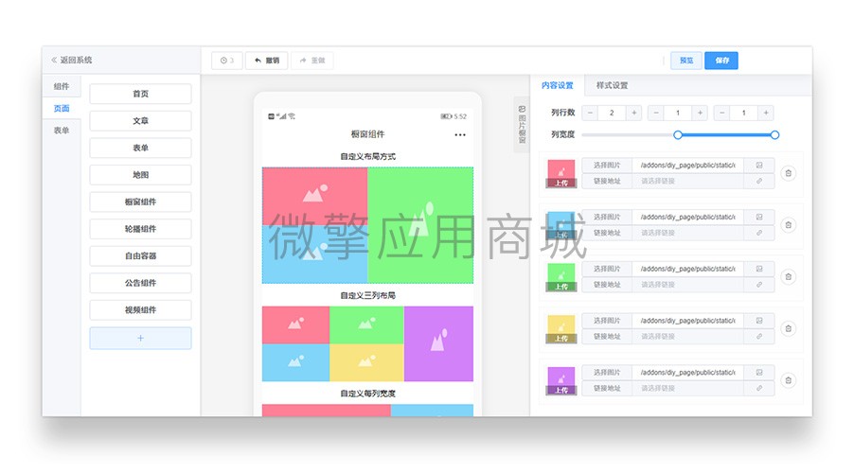
Task: Select yellow block in 自定义三列布局 preview
Action: click(x=366, y=362)
